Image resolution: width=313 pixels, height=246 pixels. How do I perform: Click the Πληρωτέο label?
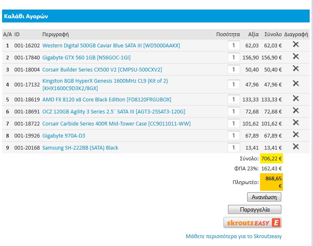point(245,182)
